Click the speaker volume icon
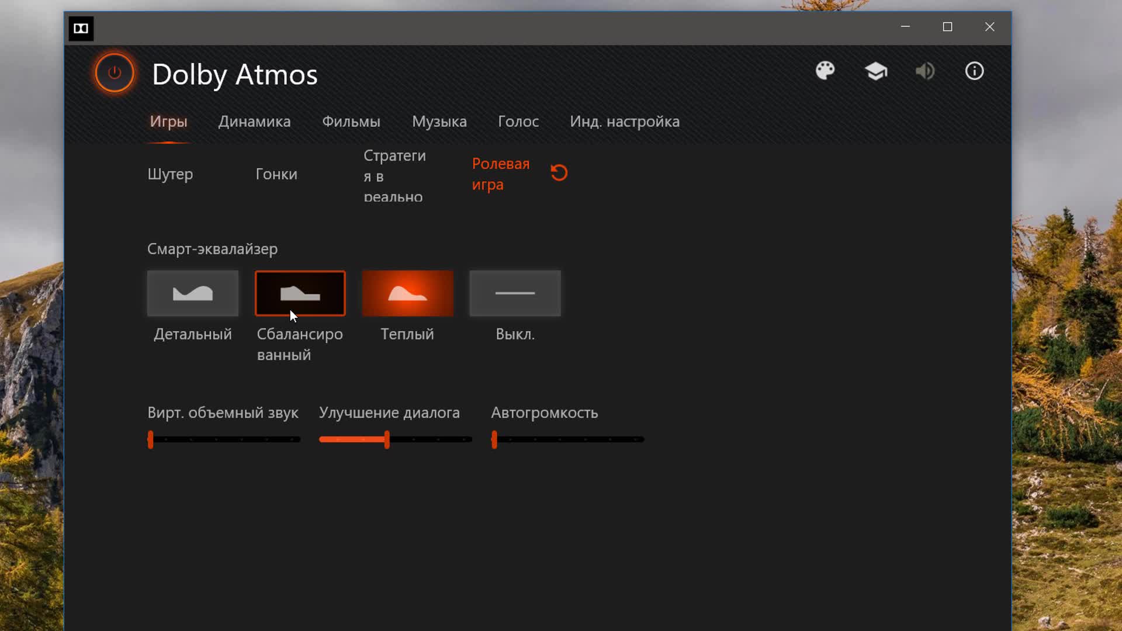The width and height of the screenshot is (1122, 631). coord(925,71)
